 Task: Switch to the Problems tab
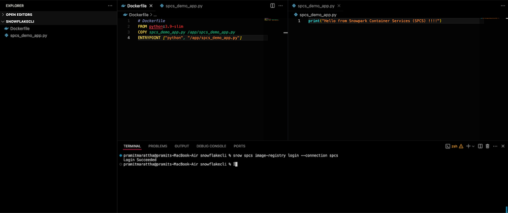(157, 146)
